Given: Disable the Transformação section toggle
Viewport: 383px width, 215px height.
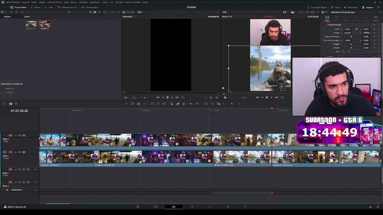Looking at the screenshot, I should tap(325, 25).
